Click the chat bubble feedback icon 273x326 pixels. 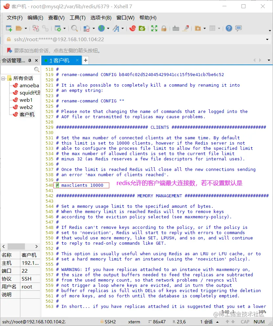coord(239,28)
